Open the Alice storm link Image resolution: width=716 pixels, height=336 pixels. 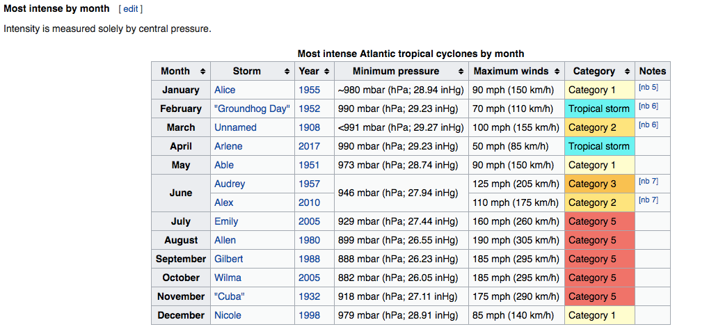click(225, 90)
